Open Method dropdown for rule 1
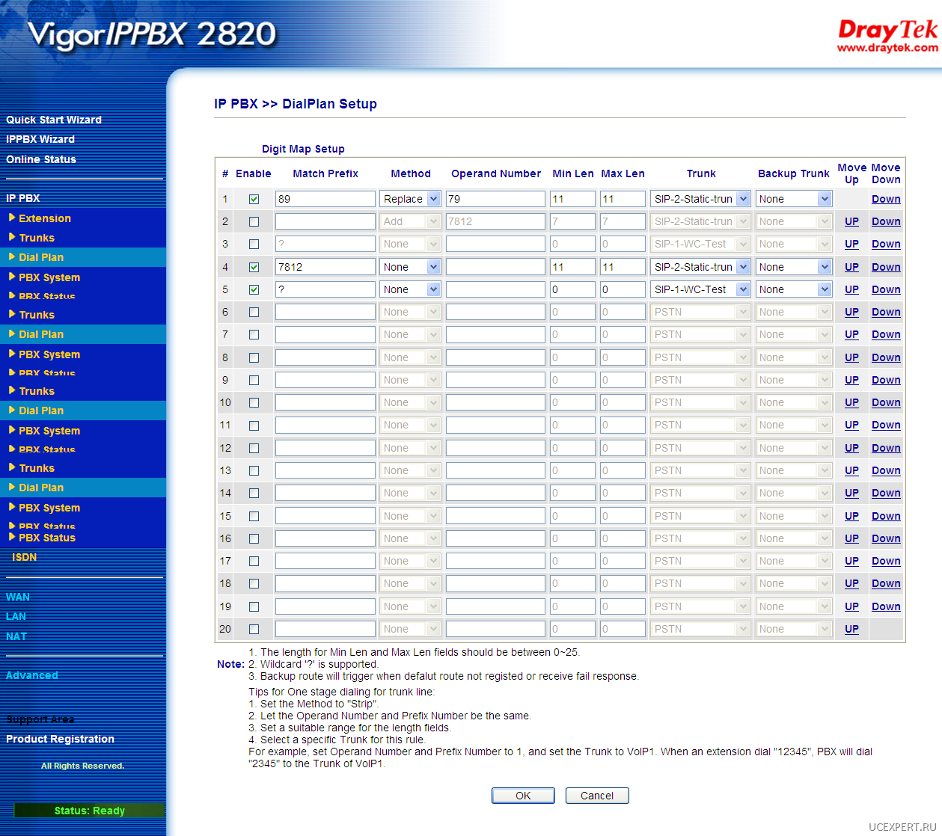 point(410,199)
